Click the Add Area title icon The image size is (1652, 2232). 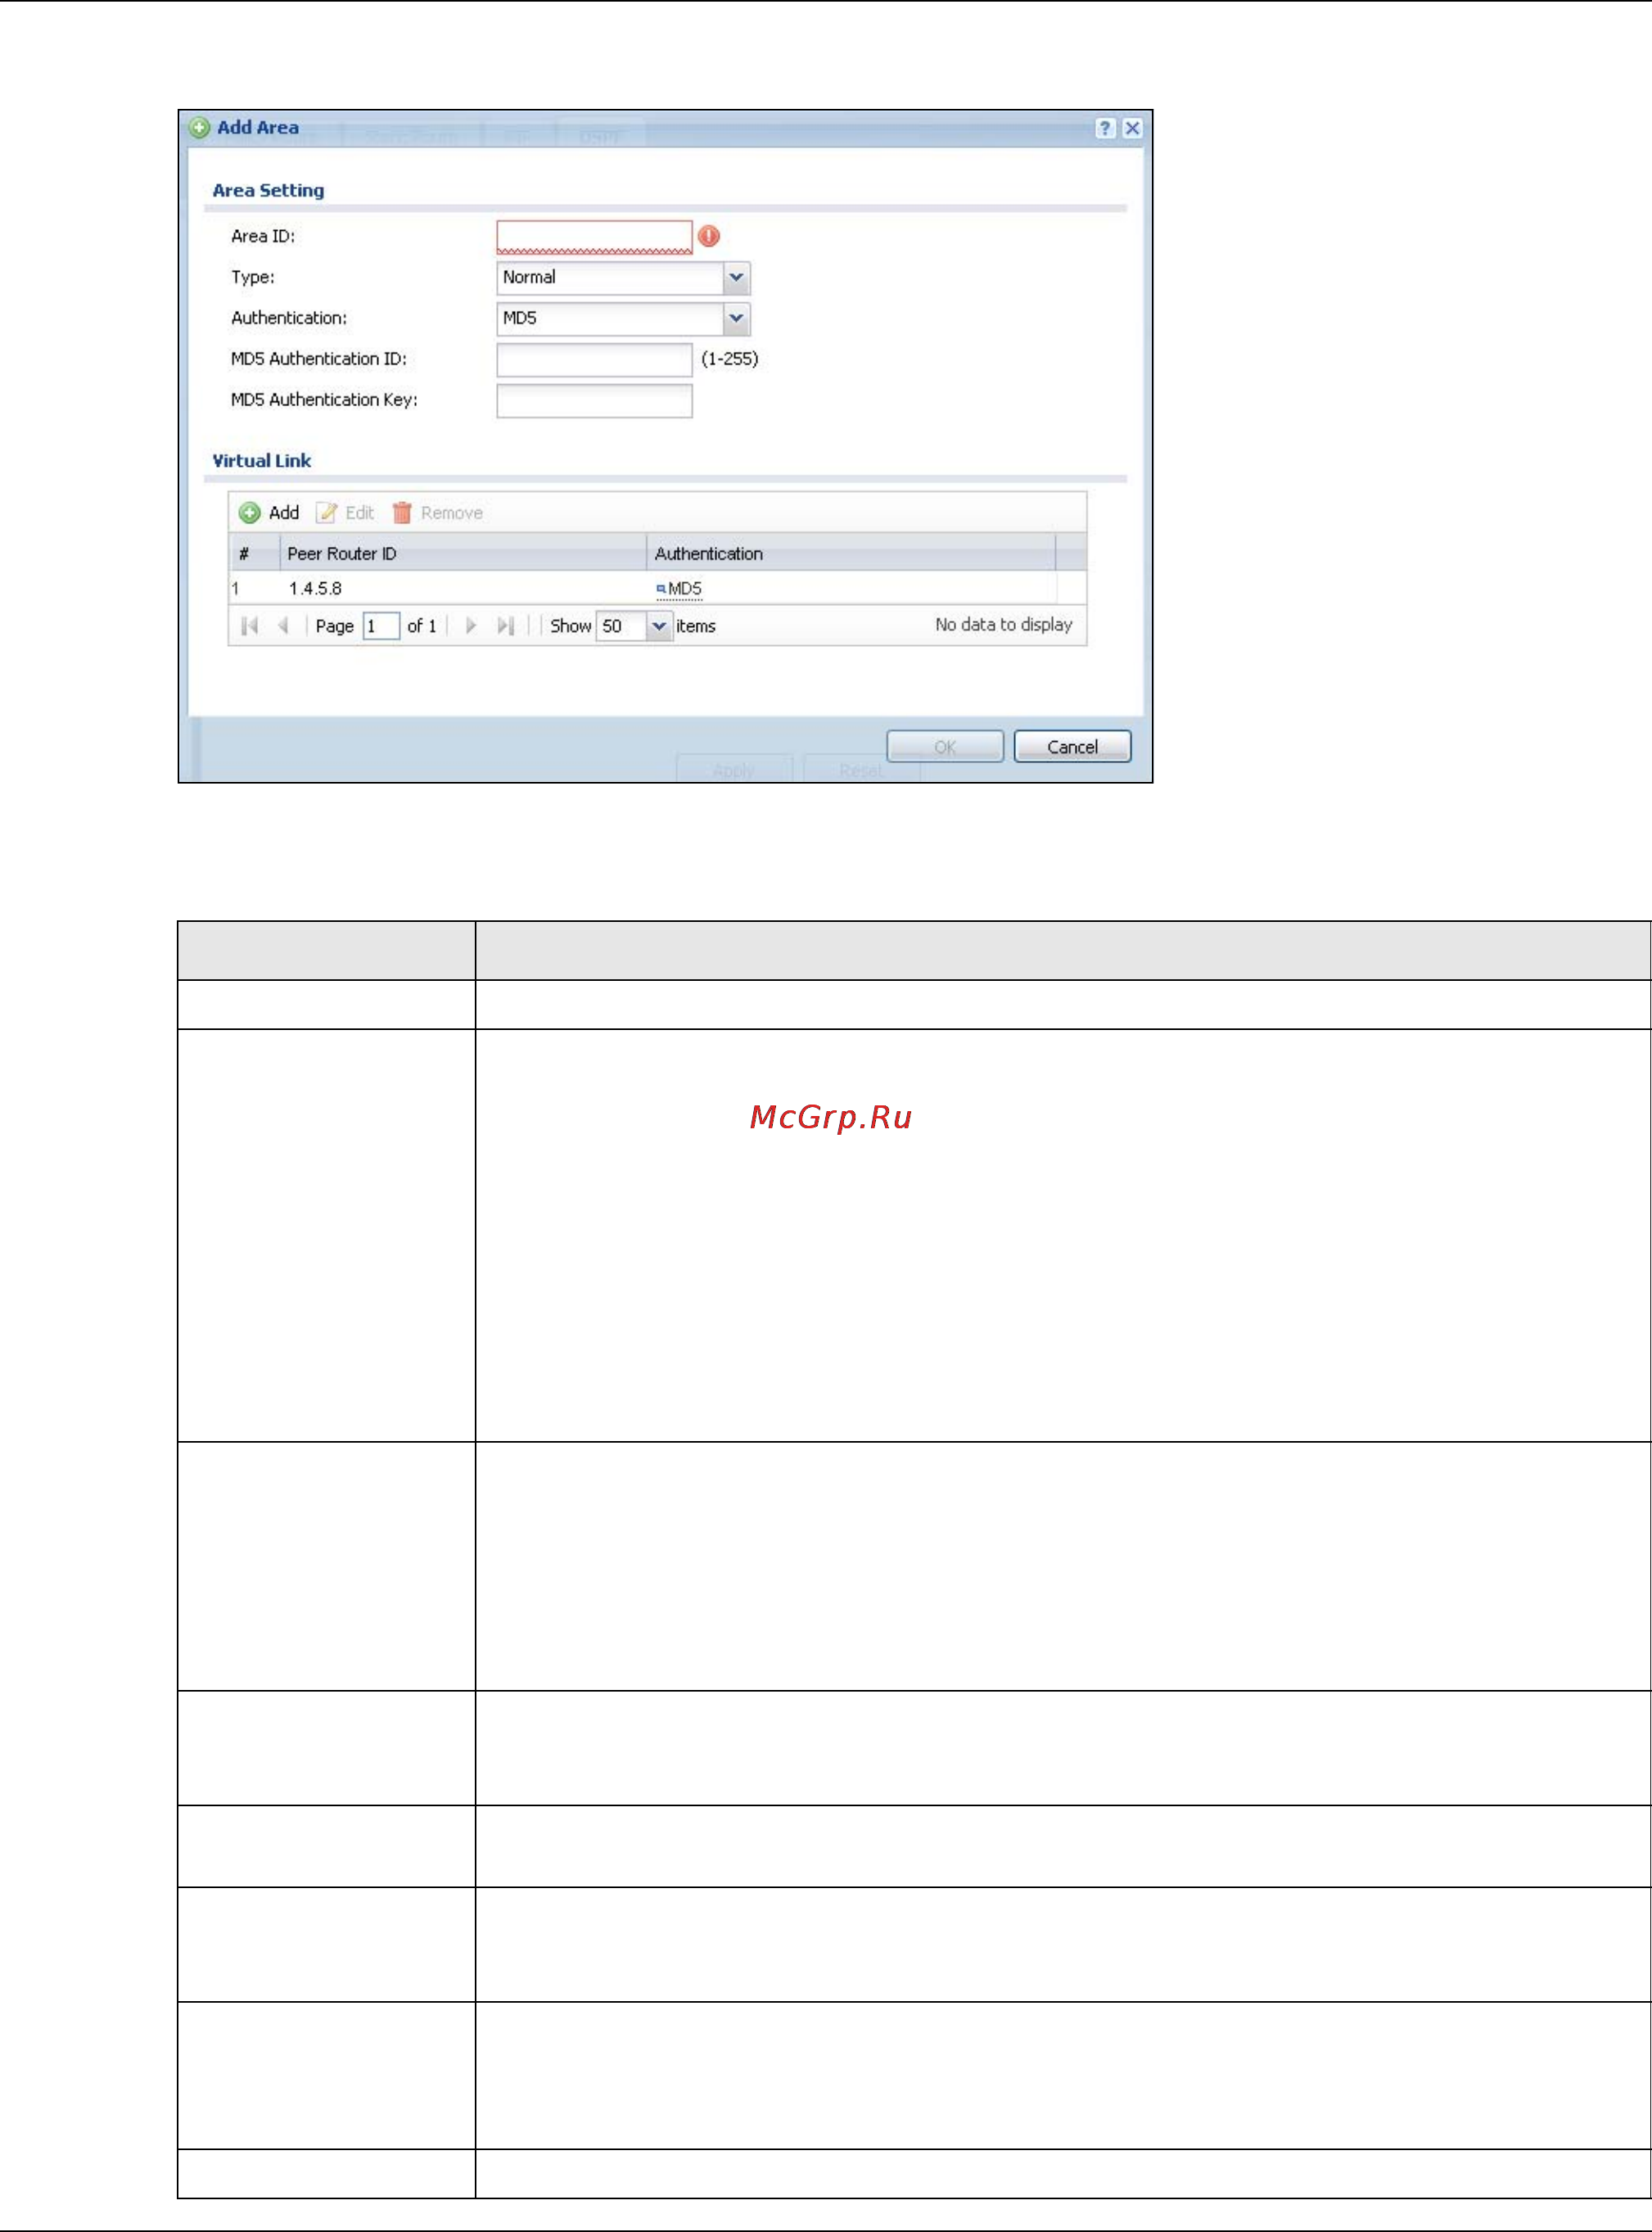(200, 128)
